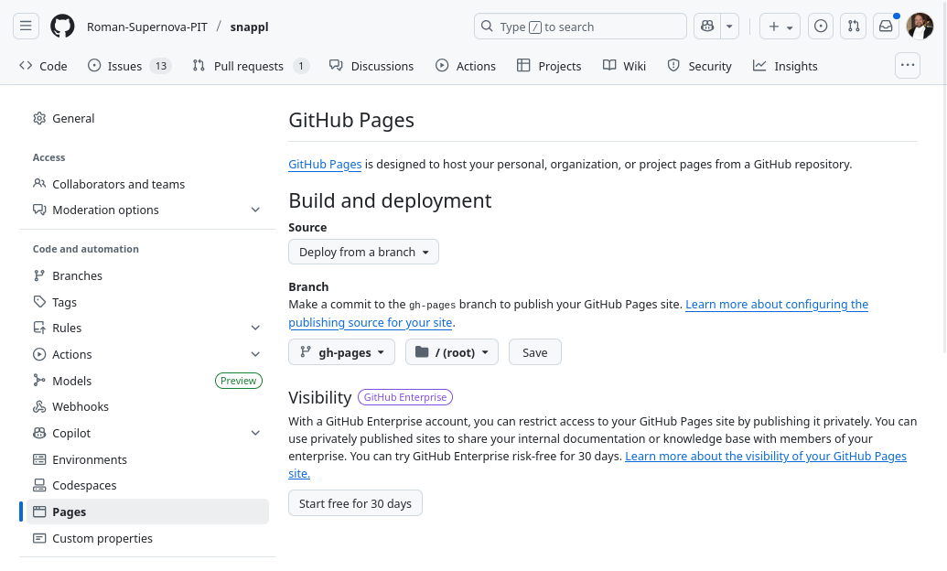Switch to the Discussions tab

pos(371,66)
